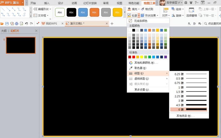The height and width of the screenshot is (138, 221).
Task: Export to PDF from quick toolbar
Action: (x=12, y=24)
